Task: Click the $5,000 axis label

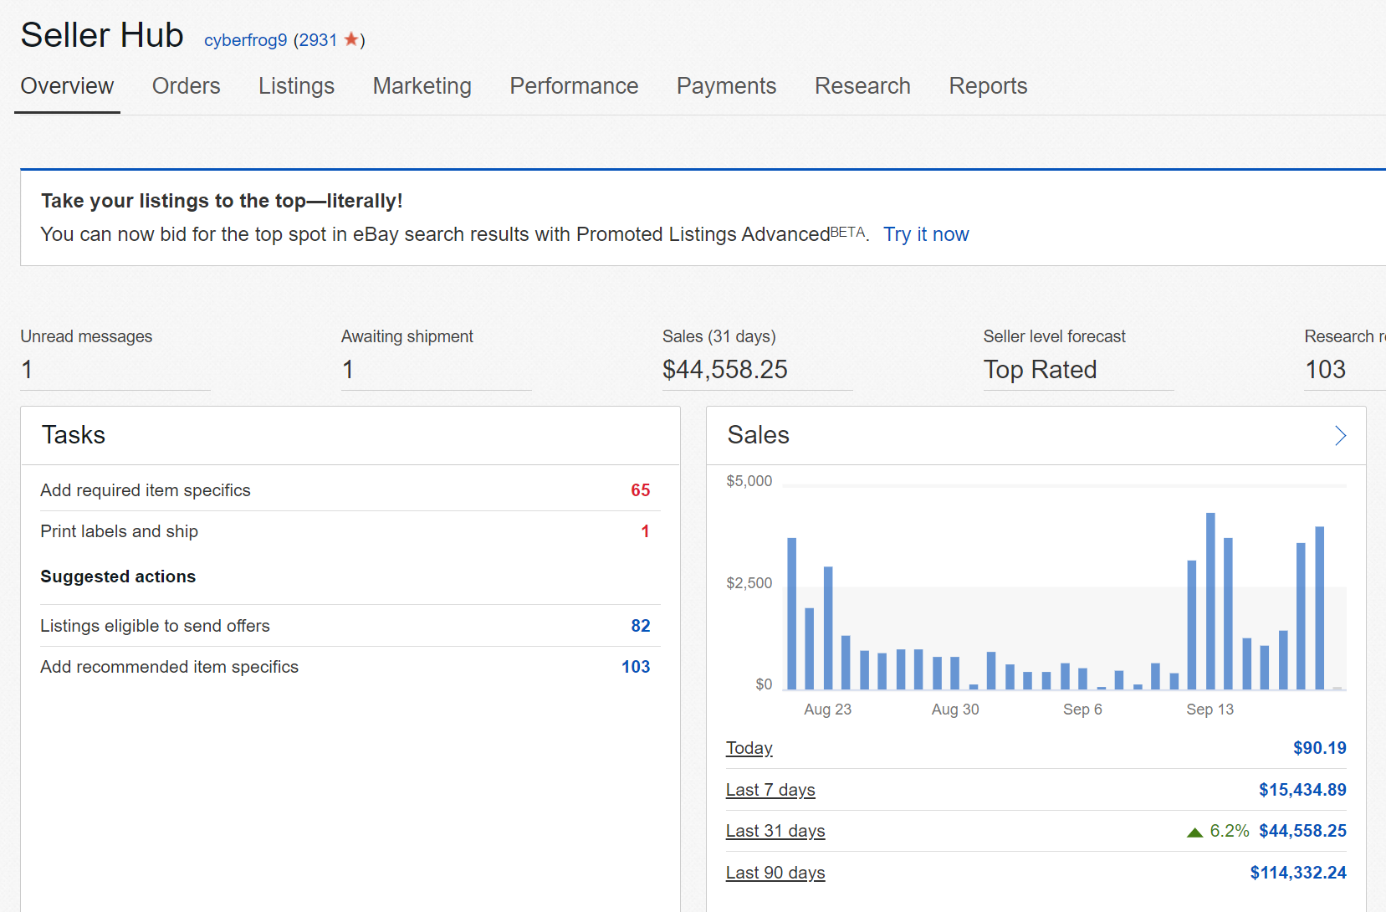Action: [749, 481]
